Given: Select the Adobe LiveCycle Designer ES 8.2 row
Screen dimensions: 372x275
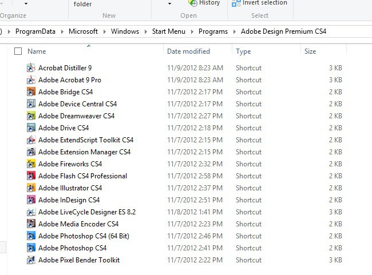Looking at the screenshot, I should coord(86,212).
